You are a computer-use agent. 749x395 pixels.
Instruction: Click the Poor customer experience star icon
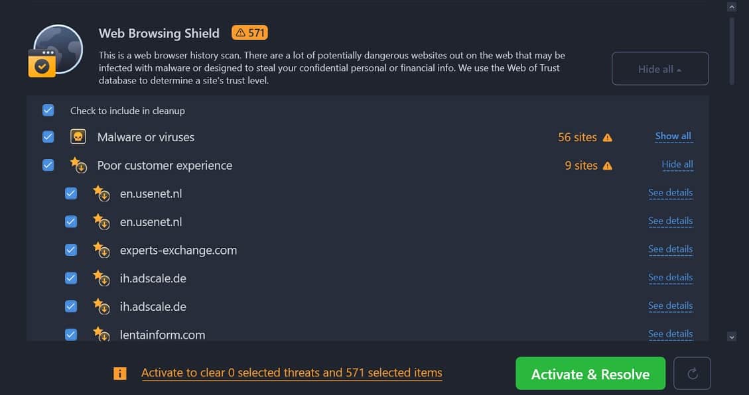pos(78,165)
